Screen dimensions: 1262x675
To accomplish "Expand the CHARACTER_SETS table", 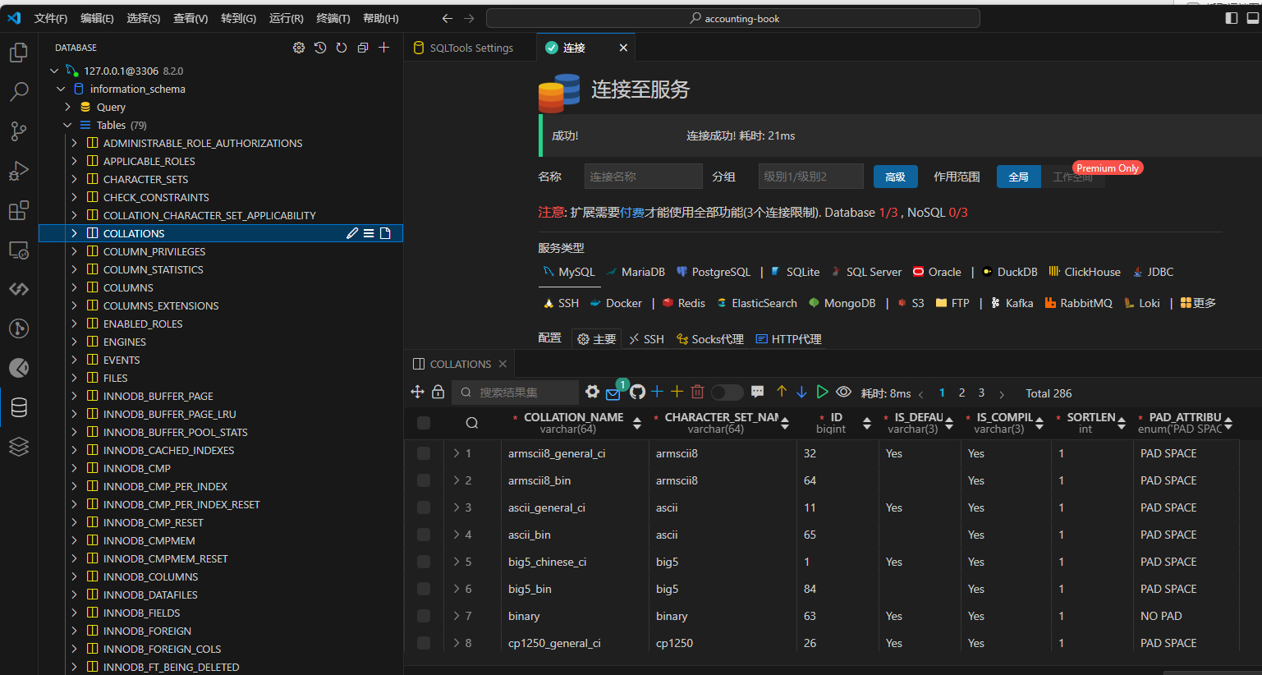I will (x=74, y=179).
